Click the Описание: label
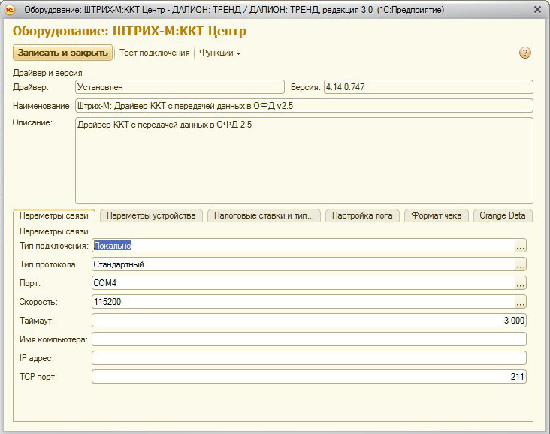550x434 pixels. 32,122
